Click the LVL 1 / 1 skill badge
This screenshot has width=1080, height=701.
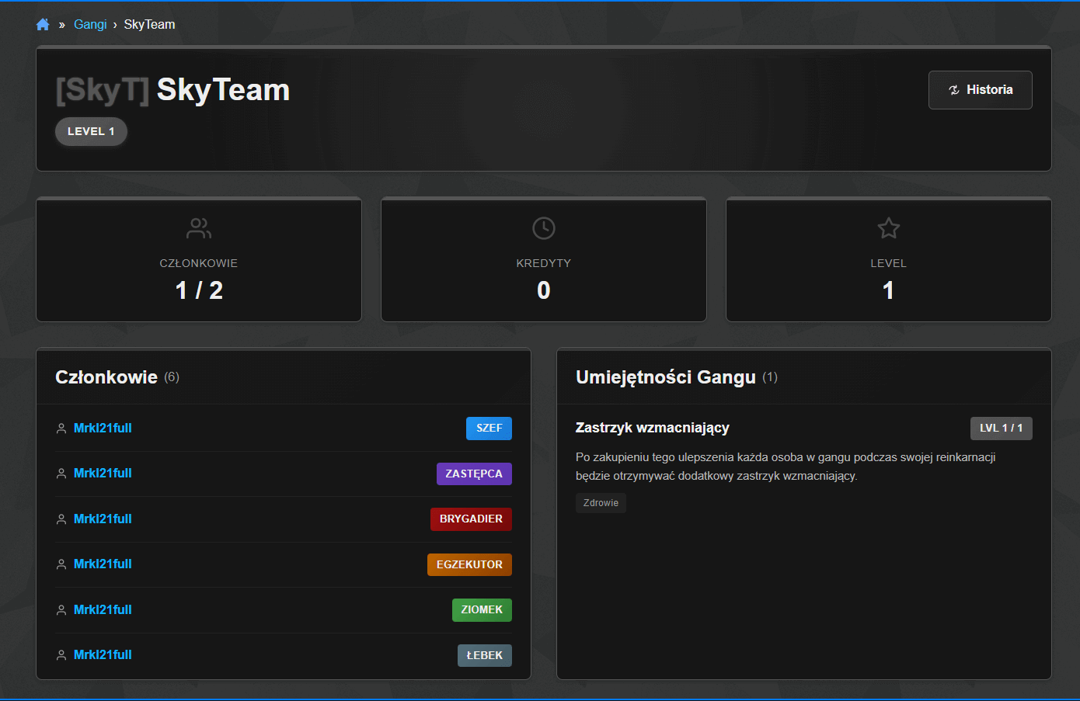(x=1001, y=429)
